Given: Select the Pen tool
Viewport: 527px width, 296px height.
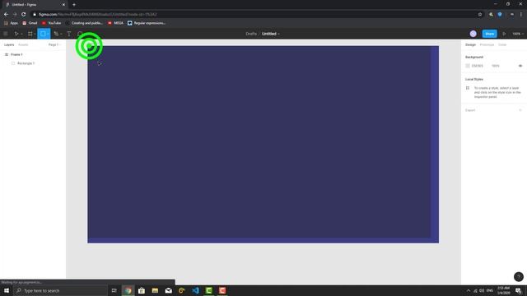Looking at the screenshot, I should 56,34.
